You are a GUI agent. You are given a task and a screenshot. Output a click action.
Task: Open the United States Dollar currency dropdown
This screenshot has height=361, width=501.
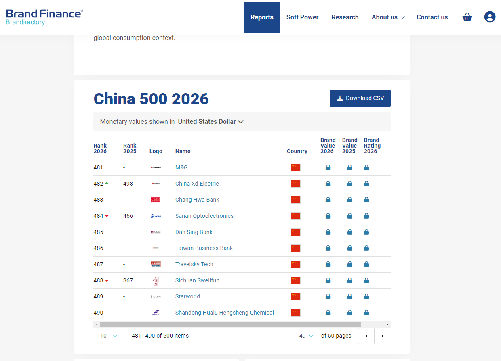(x=211, y=122)
